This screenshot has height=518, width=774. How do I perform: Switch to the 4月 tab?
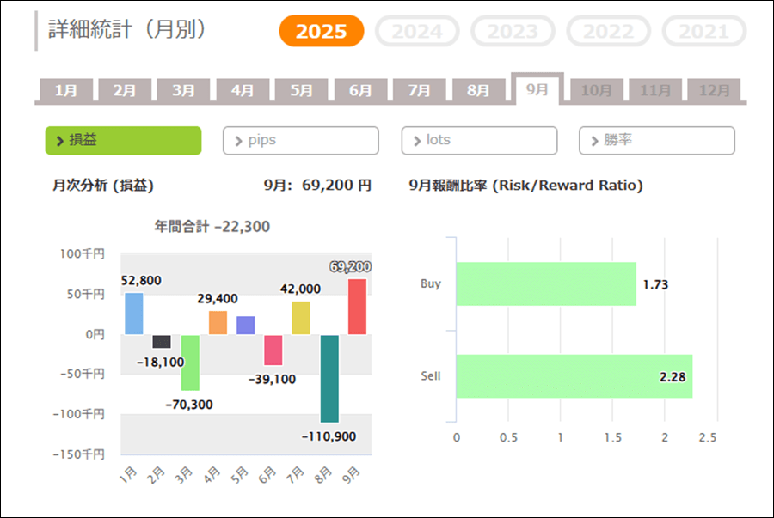(x=243, y=90)
